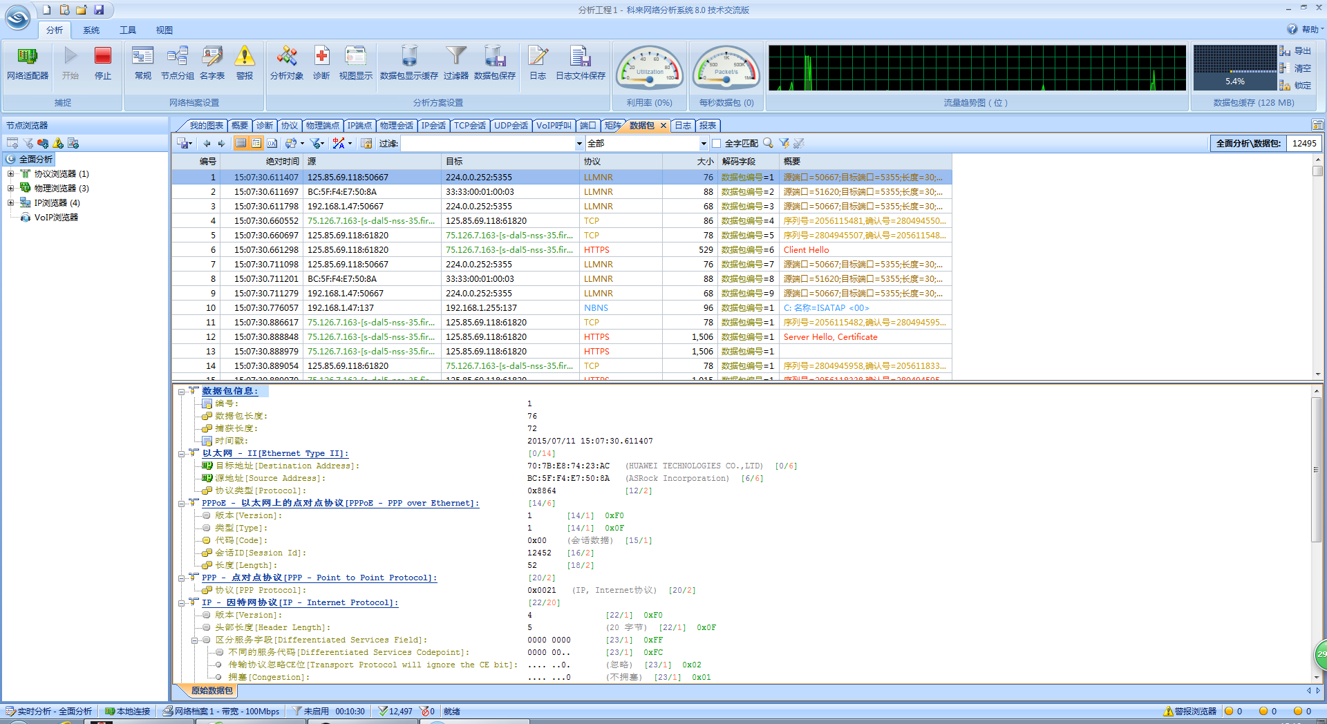Open the 全部 filter scope dropdown
This screenshot has height=724, width=1327.
tap(703, 144)
